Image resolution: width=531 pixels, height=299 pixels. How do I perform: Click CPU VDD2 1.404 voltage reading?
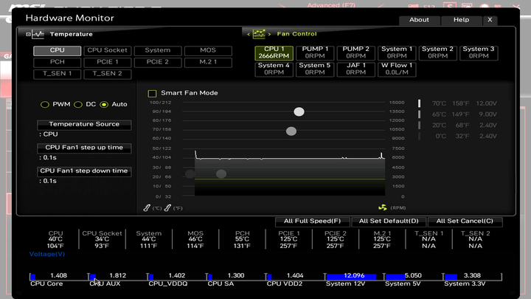point(295,275)
